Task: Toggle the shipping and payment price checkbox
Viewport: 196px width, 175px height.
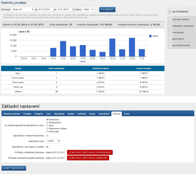Action: (48, 147)
